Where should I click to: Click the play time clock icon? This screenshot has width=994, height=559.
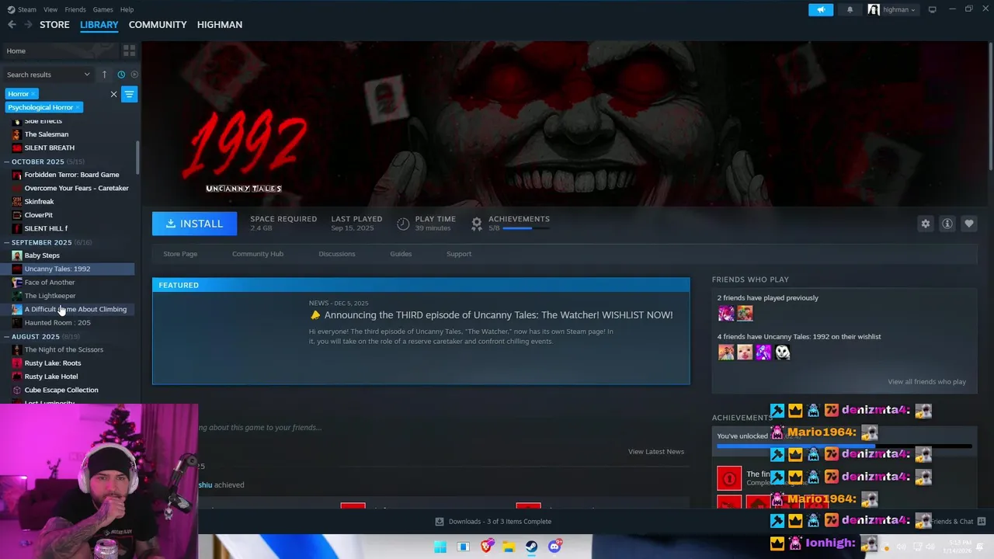click(403, 224)
